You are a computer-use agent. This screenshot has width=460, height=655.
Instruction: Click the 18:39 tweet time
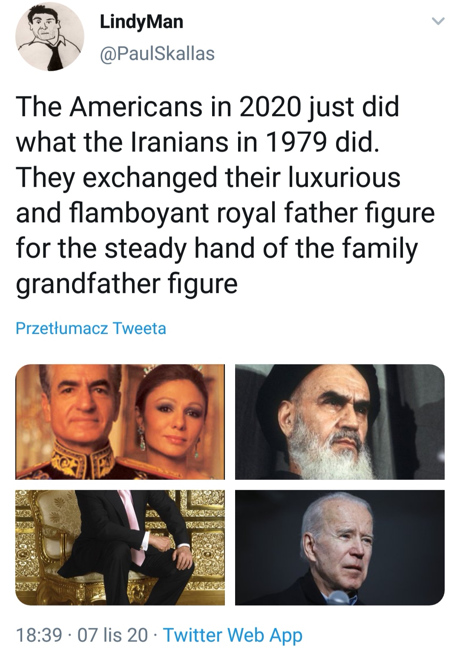point(39,635)
